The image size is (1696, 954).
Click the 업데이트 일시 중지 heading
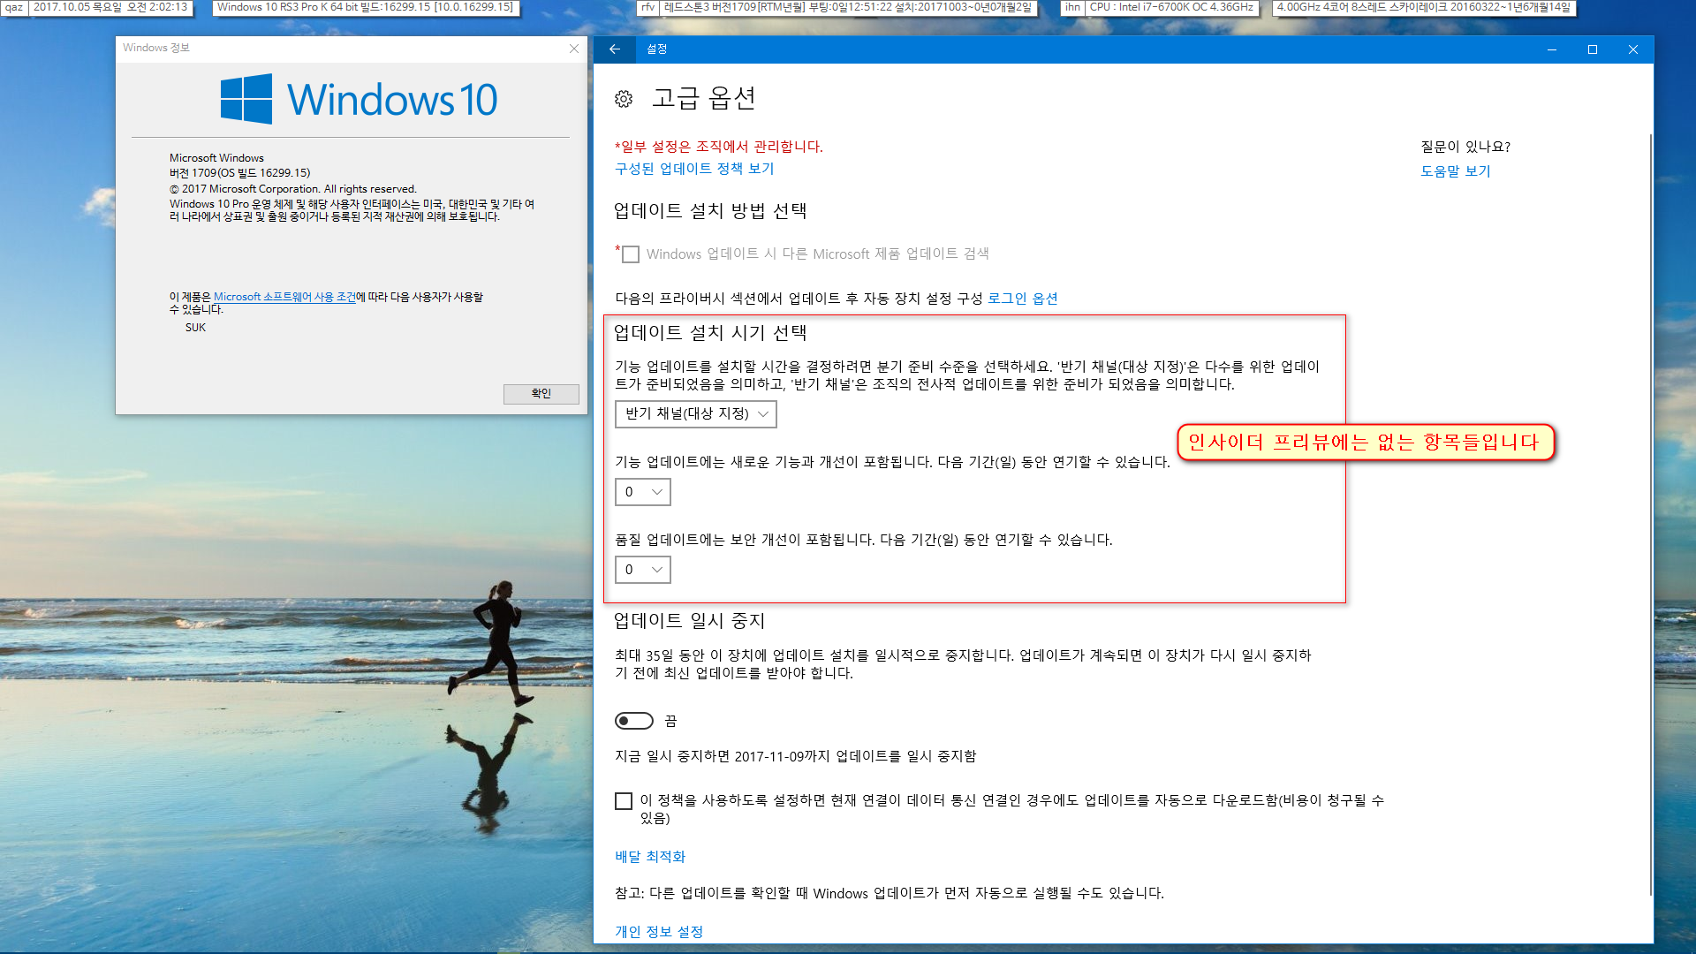689,621
